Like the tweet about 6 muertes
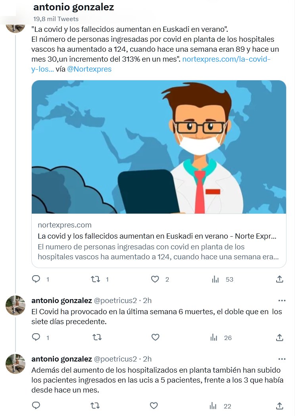296x416 pixels. coord(155,337)
